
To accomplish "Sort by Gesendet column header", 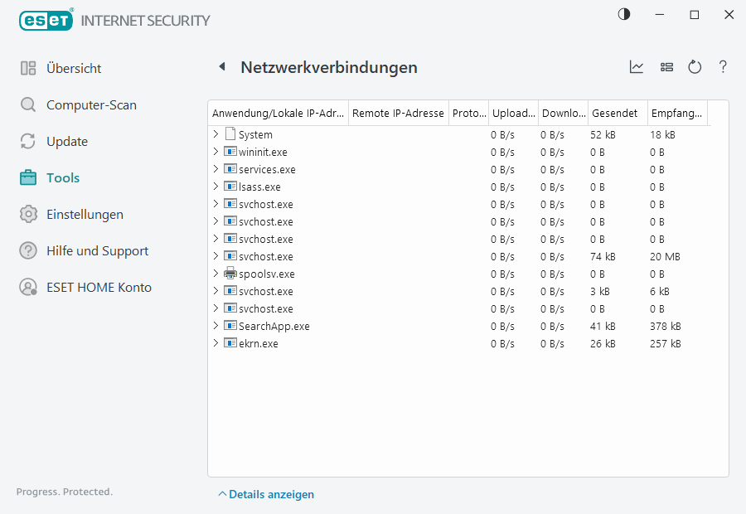I will tap(615, 113).
